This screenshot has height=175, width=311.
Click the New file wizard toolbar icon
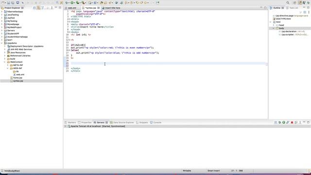coord(3,3)
